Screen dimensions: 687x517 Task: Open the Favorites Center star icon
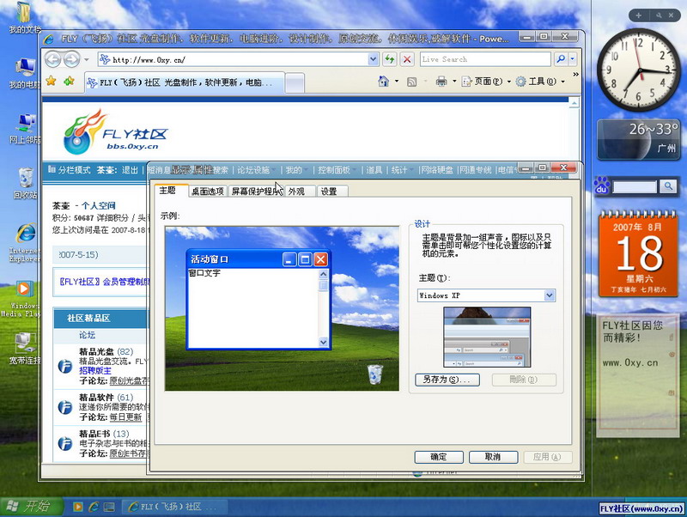point(52,81)
